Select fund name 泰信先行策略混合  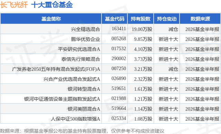80,59
